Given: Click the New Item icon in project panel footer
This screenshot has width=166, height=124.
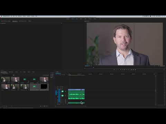Looking at the screenshot, I should pos(46,106).
